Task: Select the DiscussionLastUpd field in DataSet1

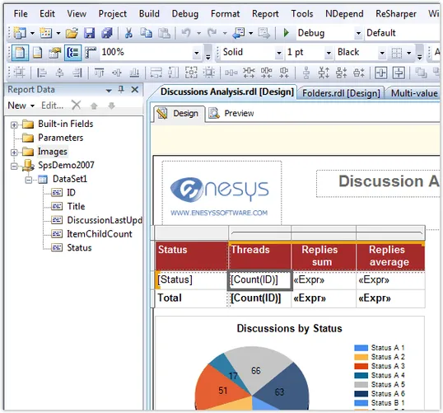Action: pyautogui.click(x=105, y=220)
